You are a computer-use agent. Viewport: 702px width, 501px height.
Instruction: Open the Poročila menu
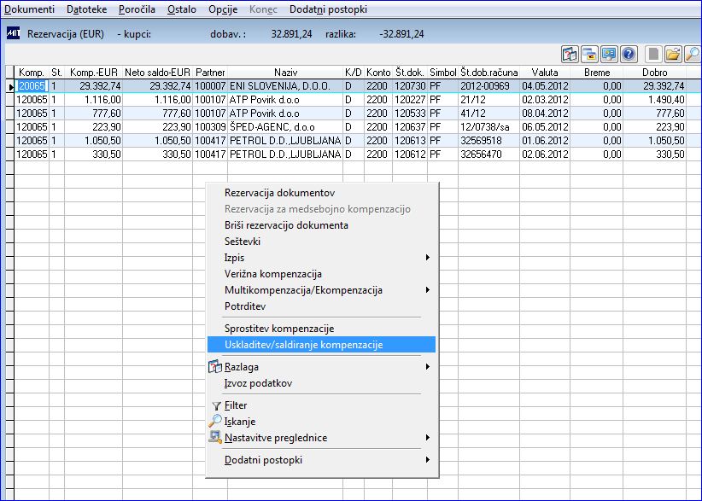pos(137,9)
